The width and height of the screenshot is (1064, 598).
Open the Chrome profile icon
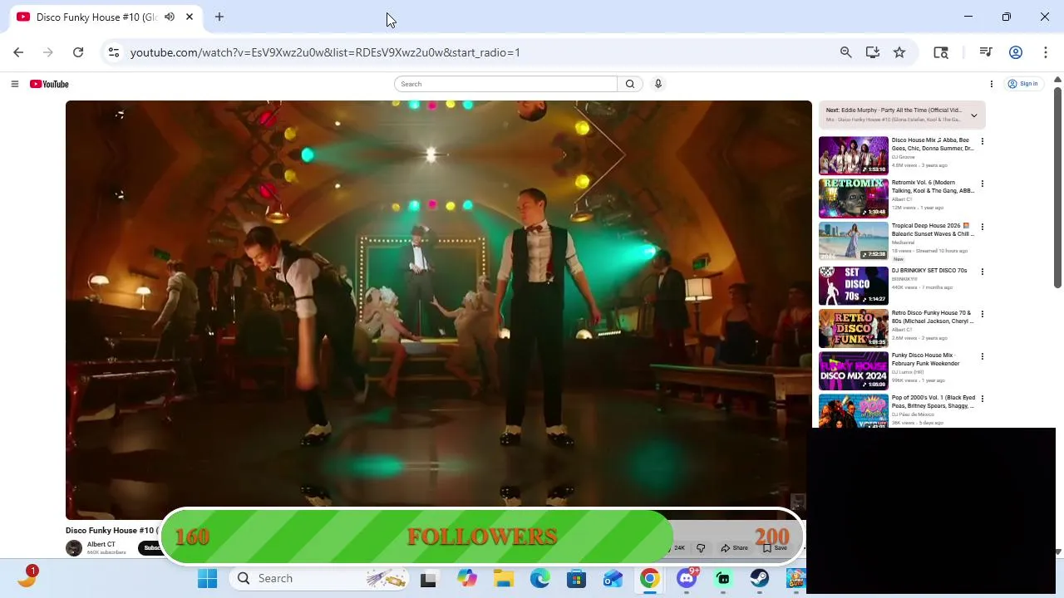pyautogui.click(x=1015, y=52)
